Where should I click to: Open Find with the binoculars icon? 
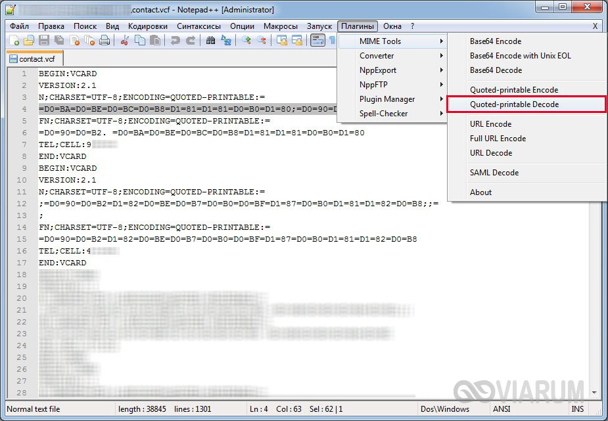(x=210, y=41)
